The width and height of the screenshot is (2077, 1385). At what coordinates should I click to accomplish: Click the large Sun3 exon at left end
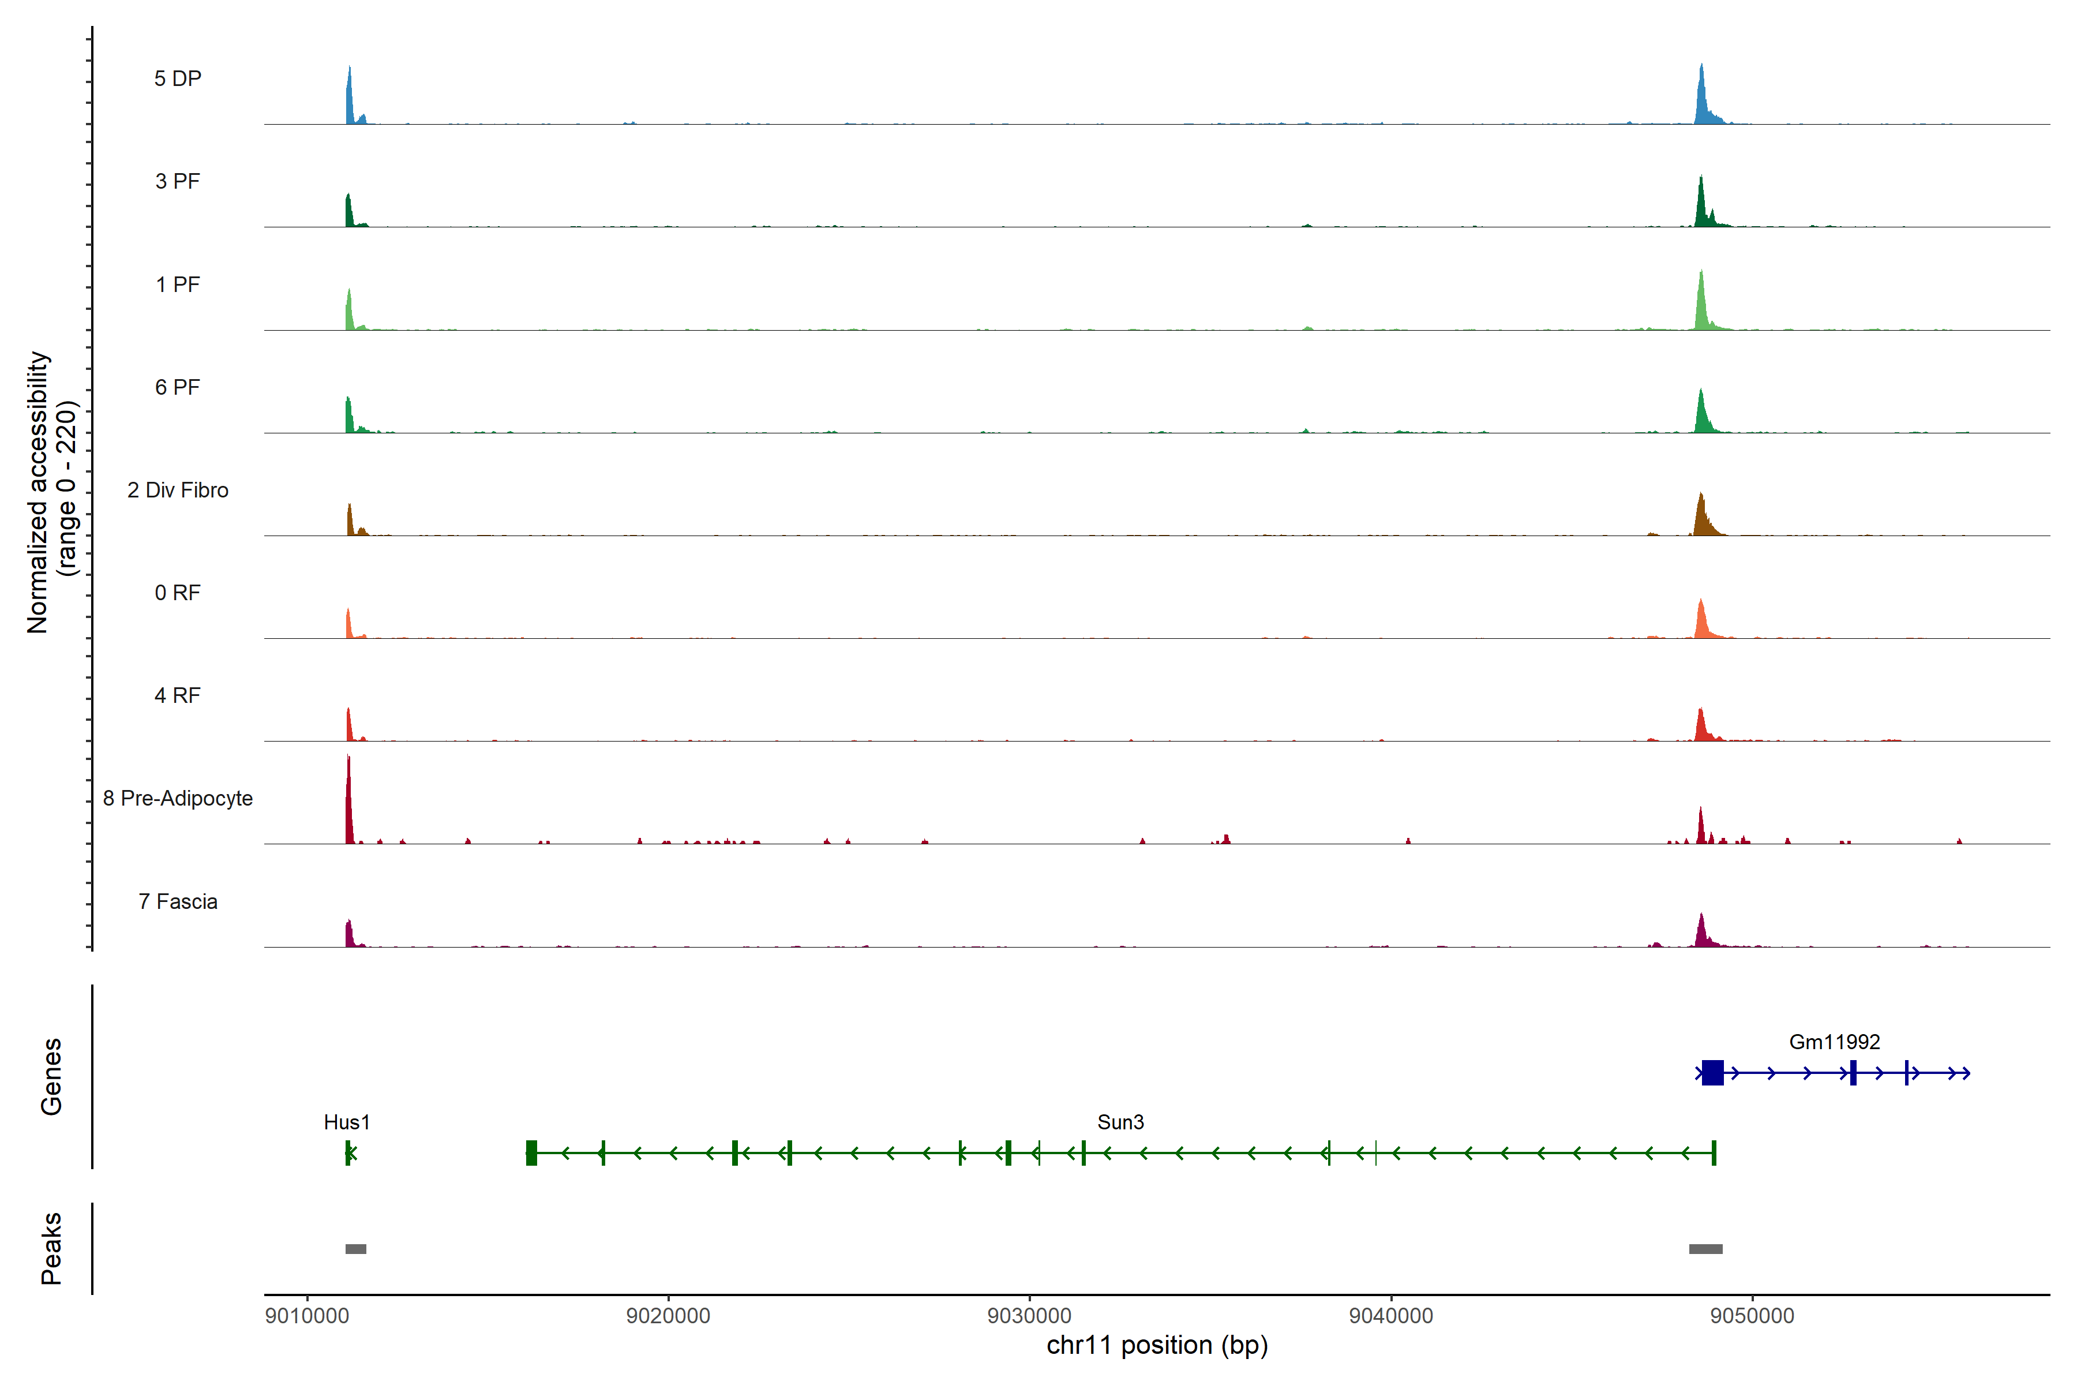click(531, 1152)
